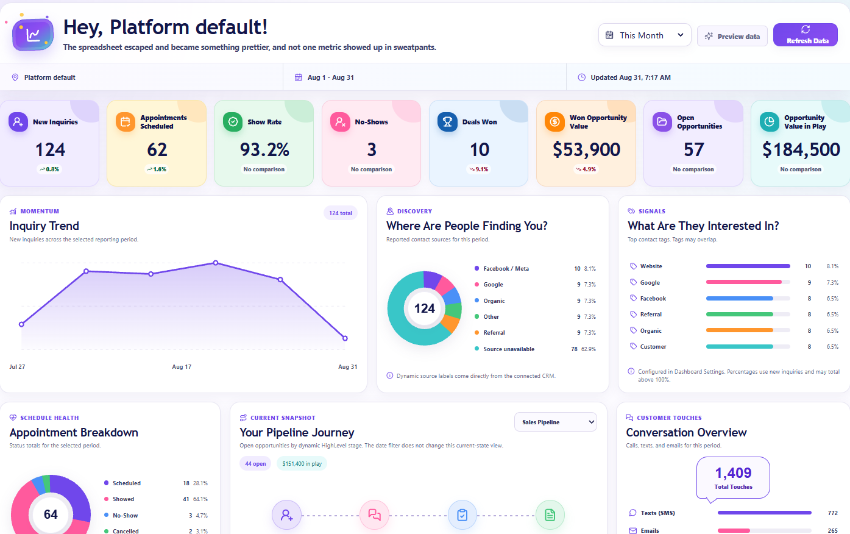This screenshot has width=850, height=534.
Task: Click the pipeline stage chat bubbles icon
Action: (375, 515)
